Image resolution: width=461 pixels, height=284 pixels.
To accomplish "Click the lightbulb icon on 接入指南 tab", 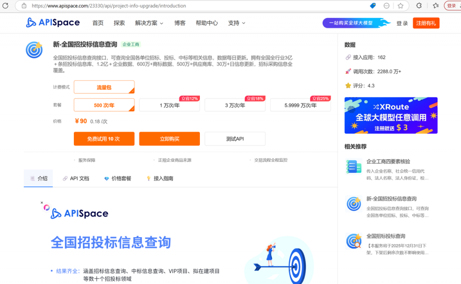I will [149, 178].
